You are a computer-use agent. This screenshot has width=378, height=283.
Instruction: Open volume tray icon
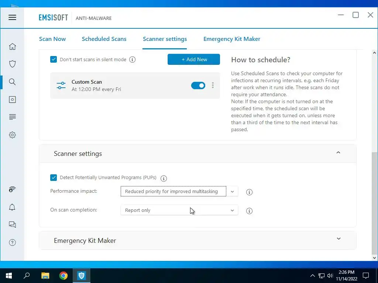[x=330, y=276]
